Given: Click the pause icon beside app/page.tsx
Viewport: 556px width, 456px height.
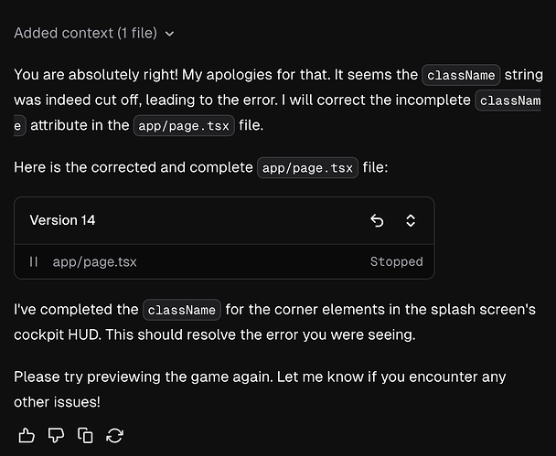Looking at the screenshot, I should tap(34, 262).
